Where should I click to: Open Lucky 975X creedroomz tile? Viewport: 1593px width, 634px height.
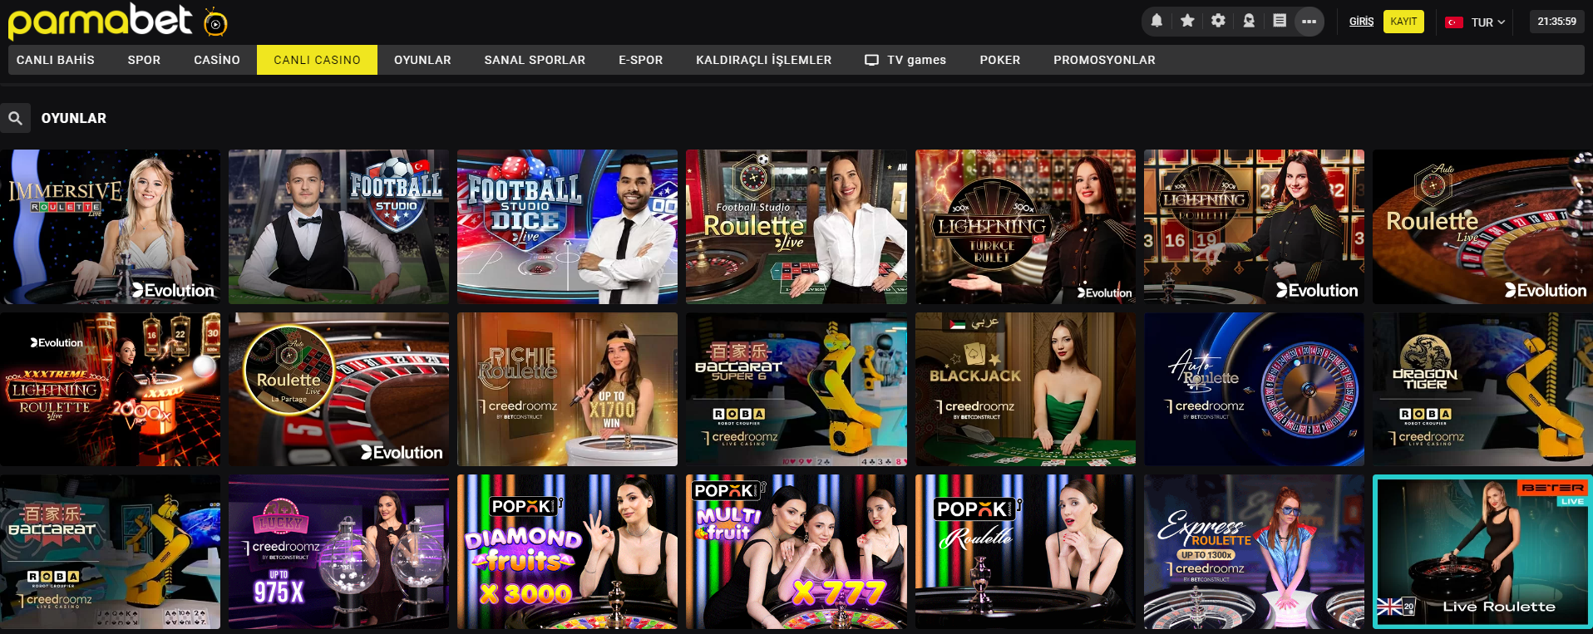(338, 552)
